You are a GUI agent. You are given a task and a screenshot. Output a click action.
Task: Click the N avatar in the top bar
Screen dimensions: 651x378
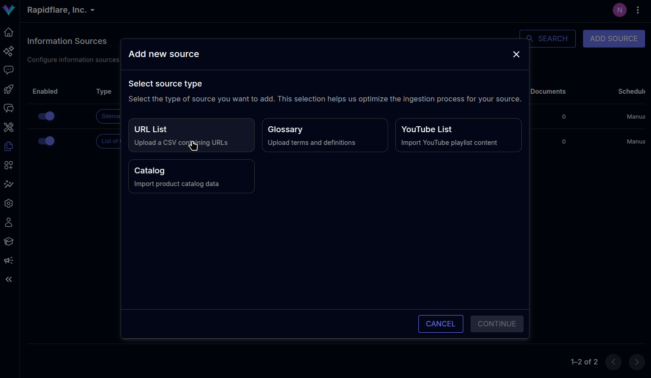pyautogui.click(x=619, y=10)
